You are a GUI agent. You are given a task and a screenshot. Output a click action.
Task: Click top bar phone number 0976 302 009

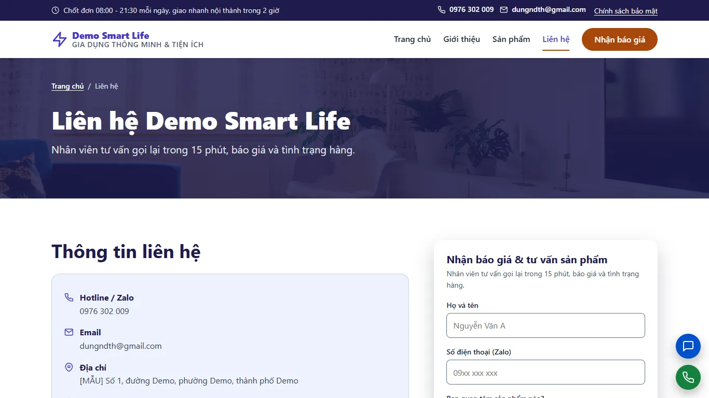472,10
